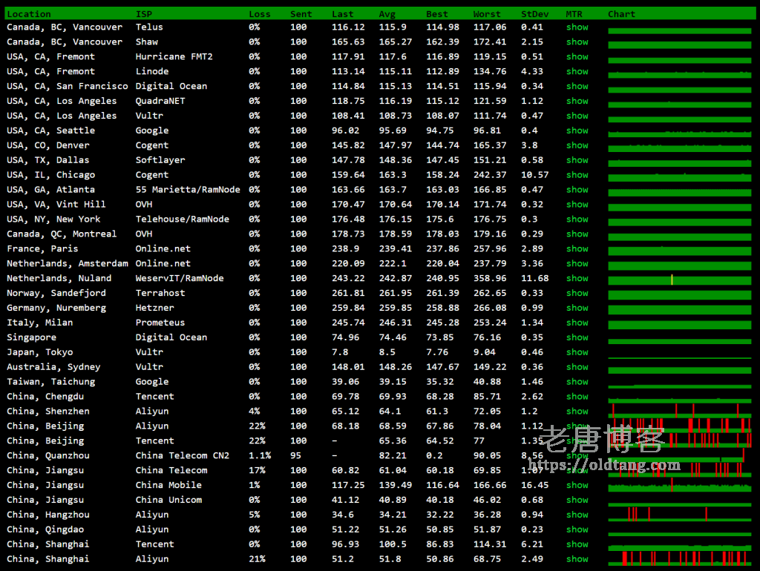
Task: Click show link for Singapore Digital Ocean
Action: coord(577,337)
